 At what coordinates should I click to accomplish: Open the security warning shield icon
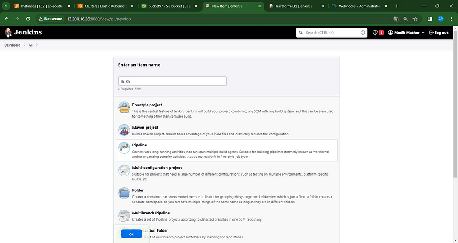coord(375,33)
